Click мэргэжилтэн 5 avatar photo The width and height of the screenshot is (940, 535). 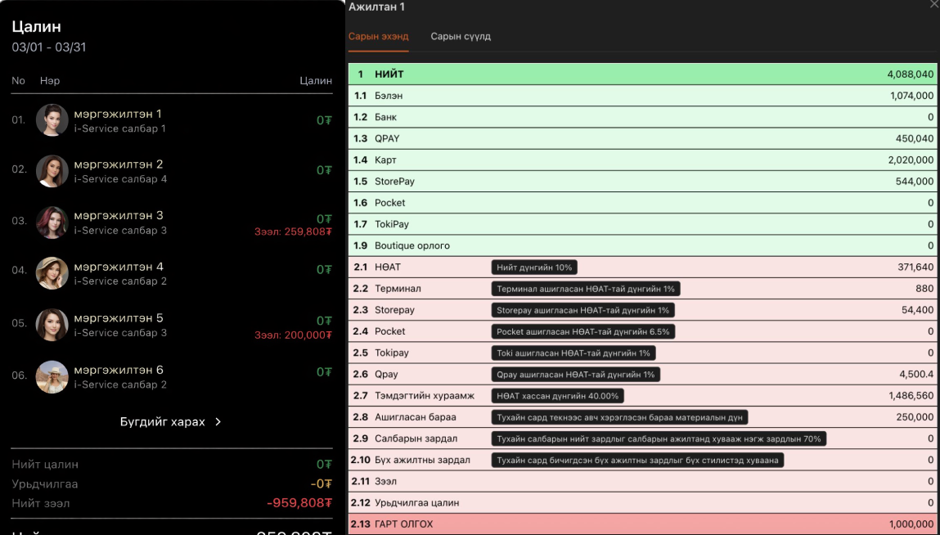point(52,325)
